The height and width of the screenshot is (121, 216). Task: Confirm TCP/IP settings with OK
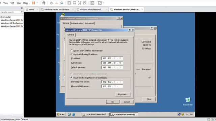click(x=112, y=102)
